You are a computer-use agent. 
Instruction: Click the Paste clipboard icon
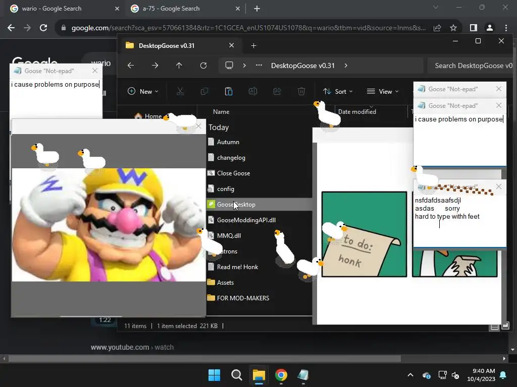point(229,92)
